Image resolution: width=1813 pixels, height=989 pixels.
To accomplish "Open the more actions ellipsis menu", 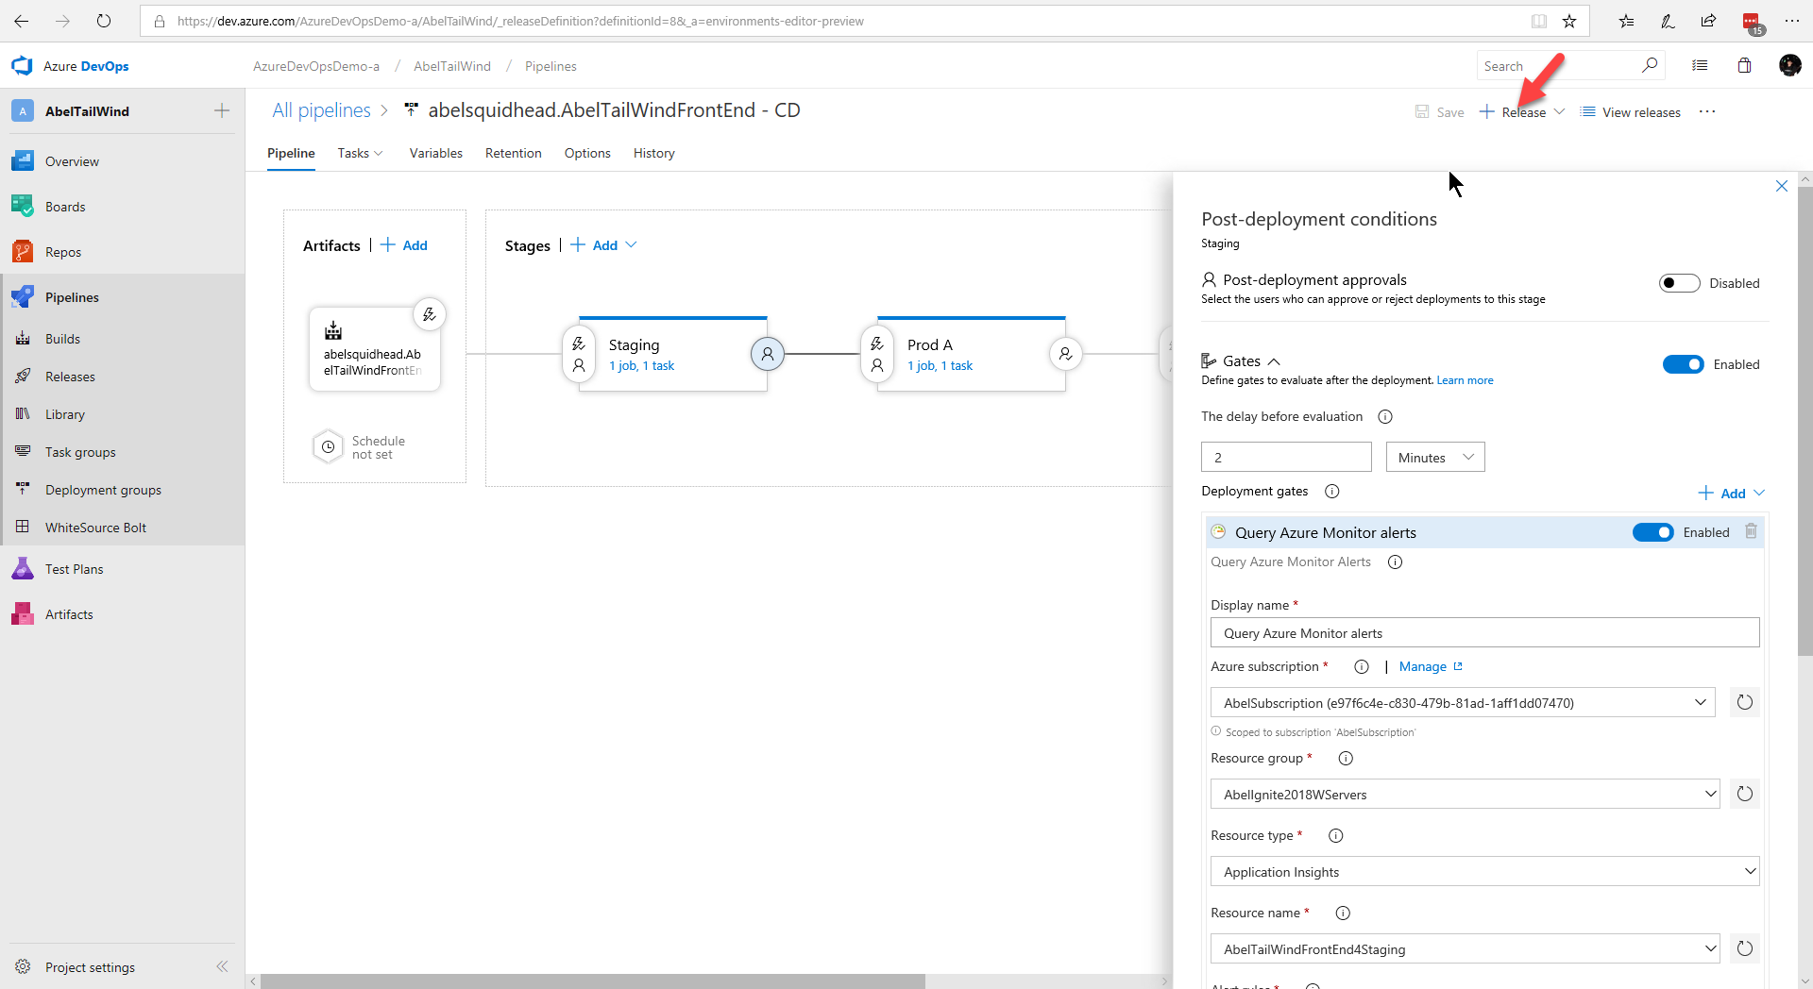I will (x=1707, y=111).
